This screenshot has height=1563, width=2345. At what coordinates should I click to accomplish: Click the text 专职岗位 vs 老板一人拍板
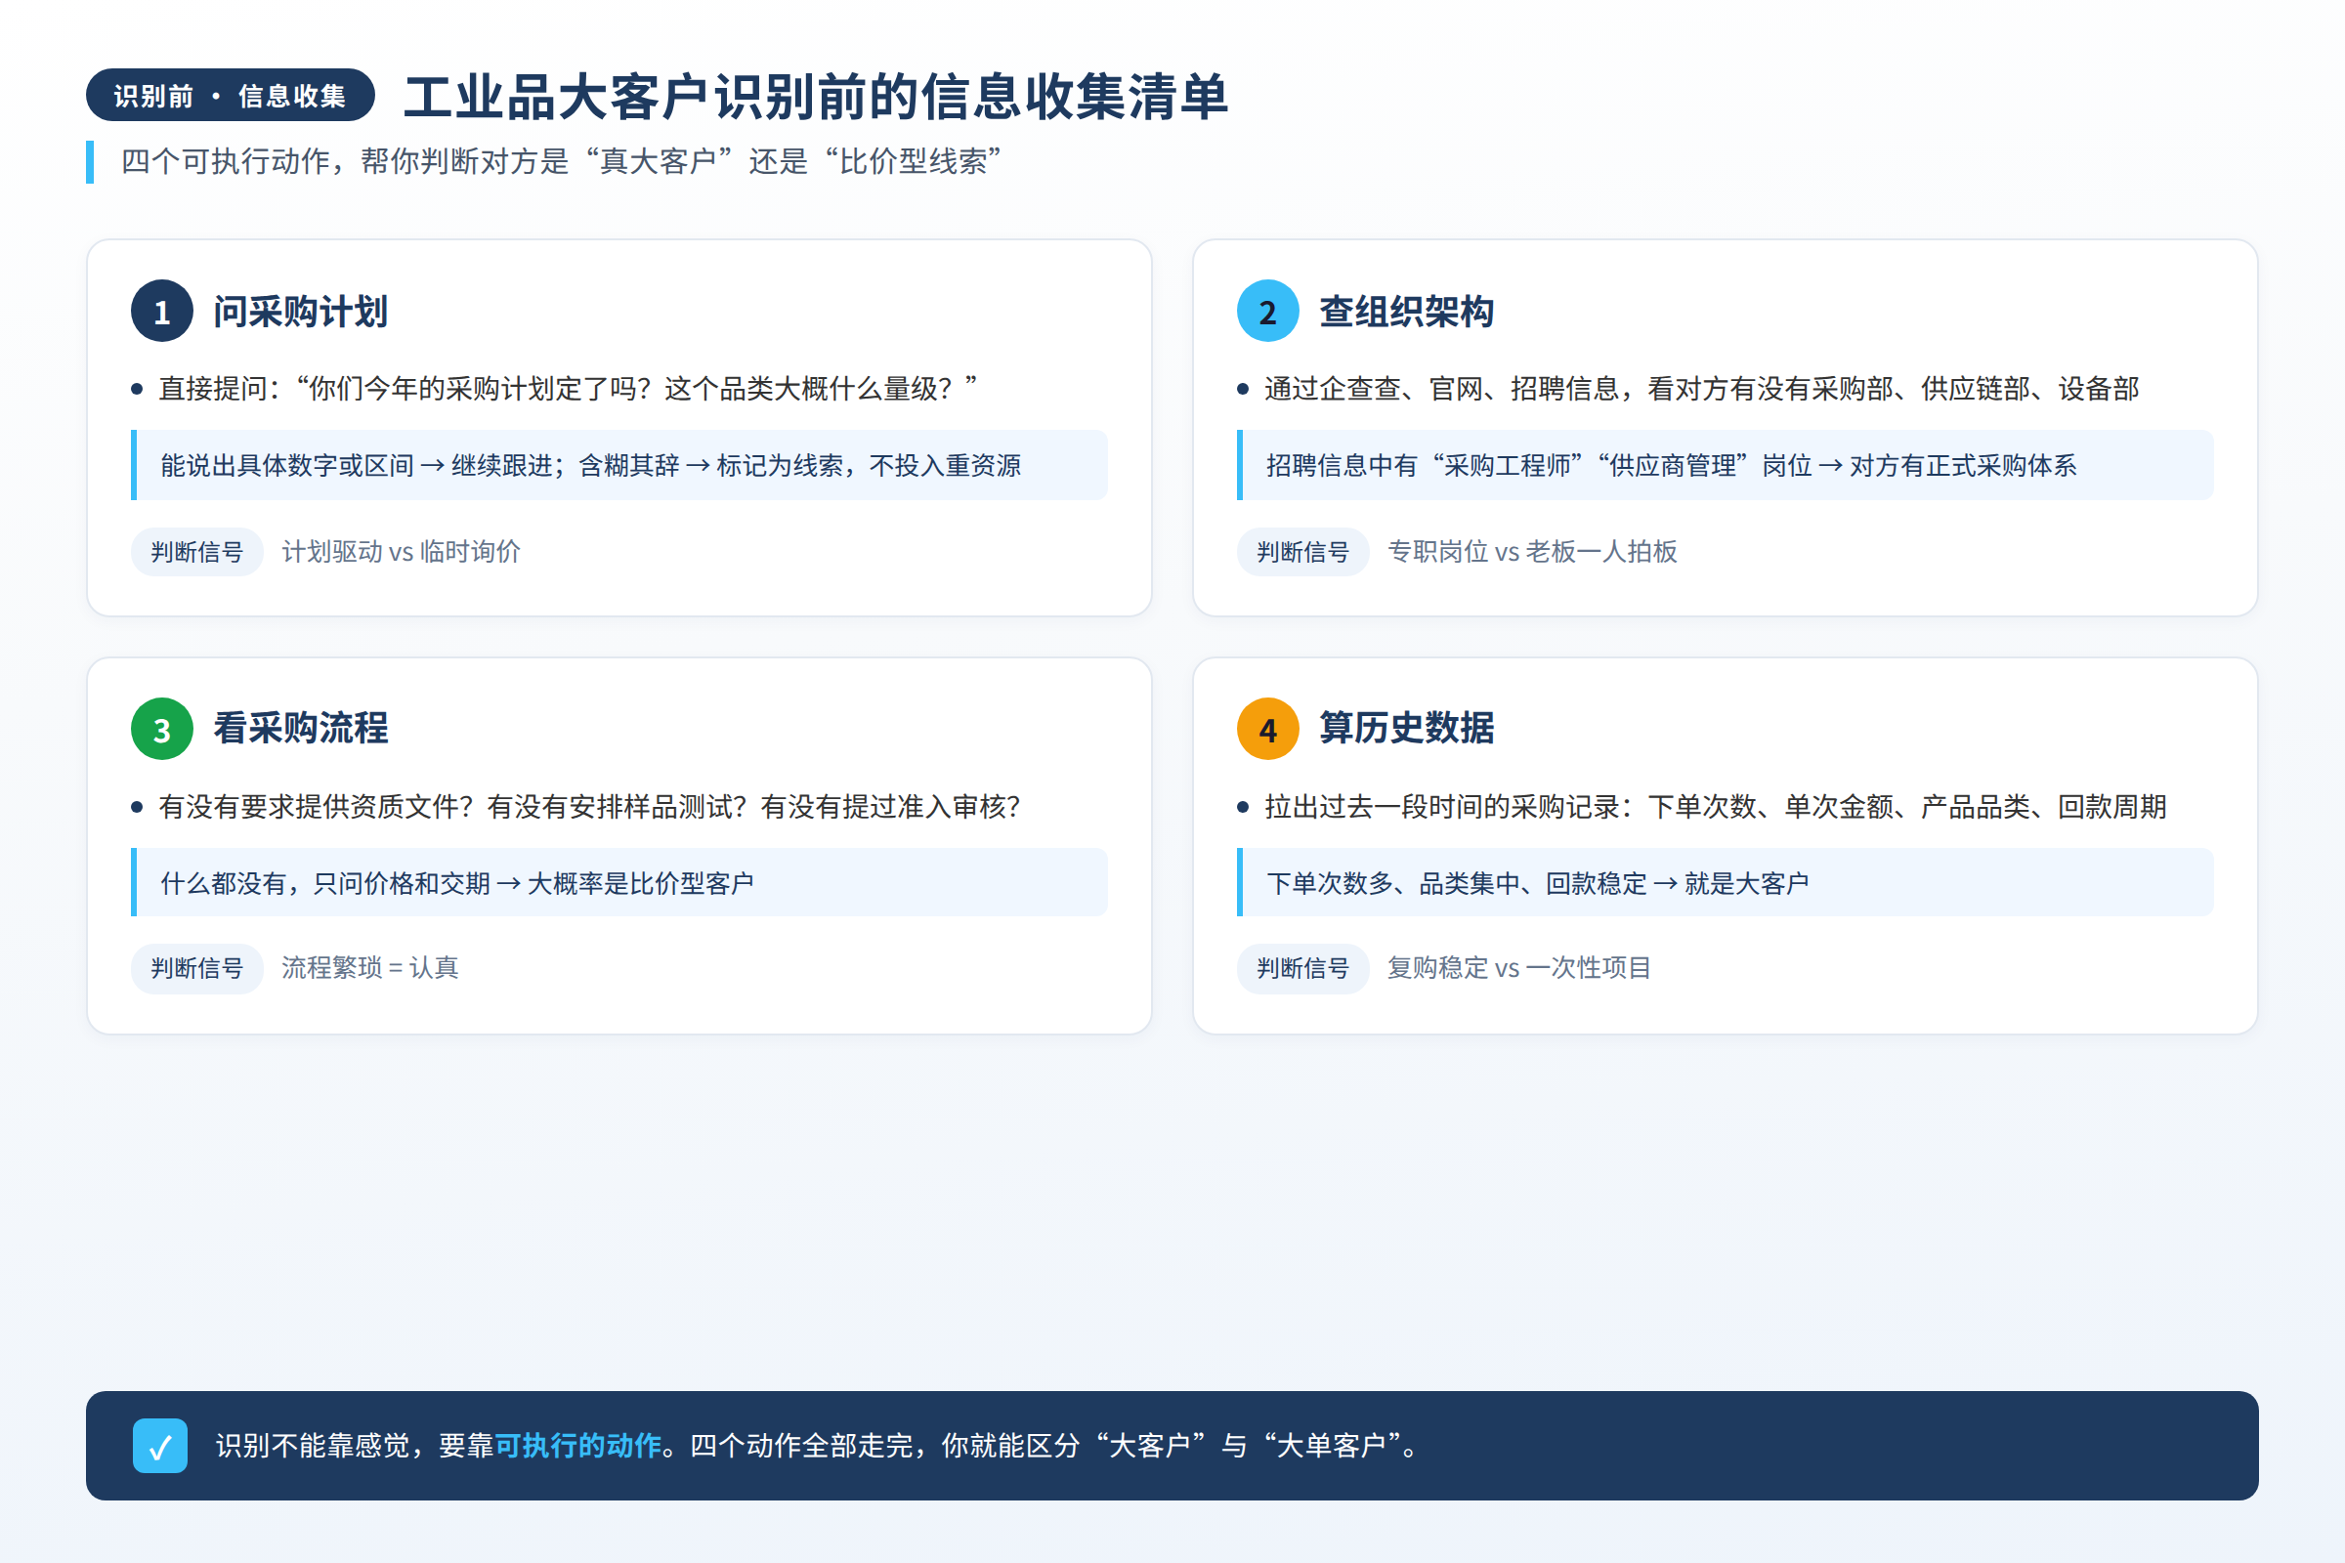pyautogui.click(x=1531, y=552)
